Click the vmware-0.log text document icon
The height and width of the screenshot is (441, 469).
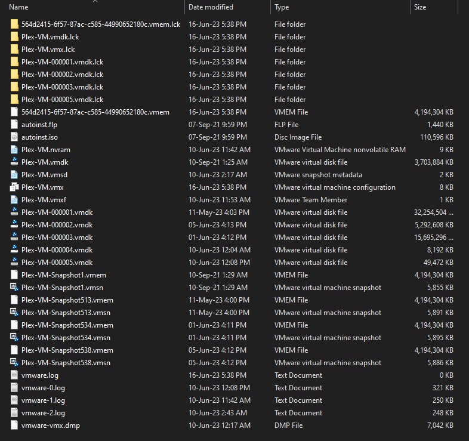[x=15, y=388]
